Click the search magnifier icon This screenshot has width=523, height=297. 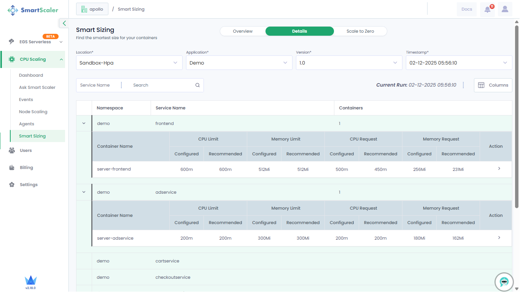tap(197, 85)
